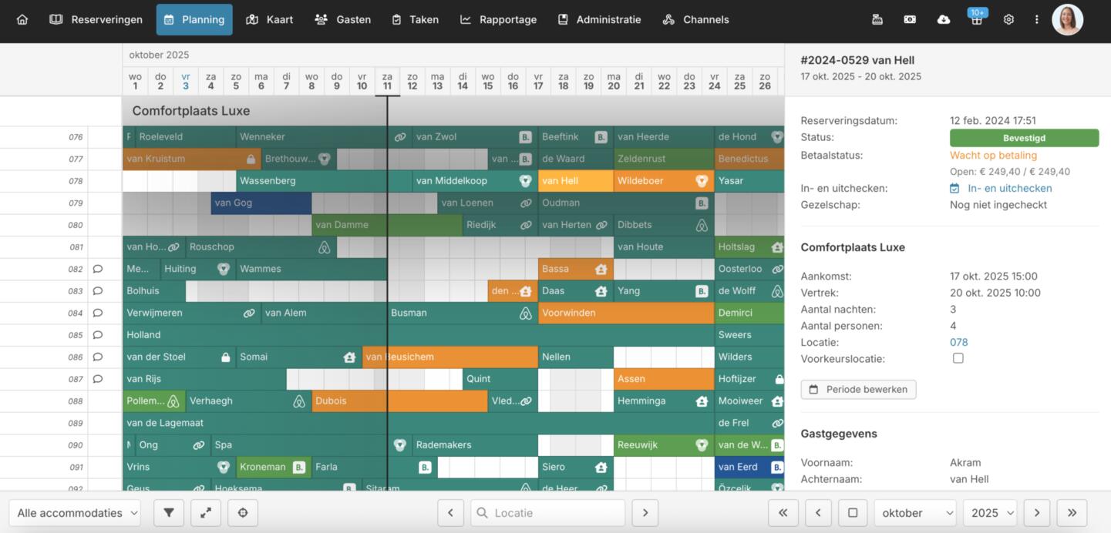Click the comment icon on row 082
This screenshot has width=1111, height=533.
[x=98, y=269]
